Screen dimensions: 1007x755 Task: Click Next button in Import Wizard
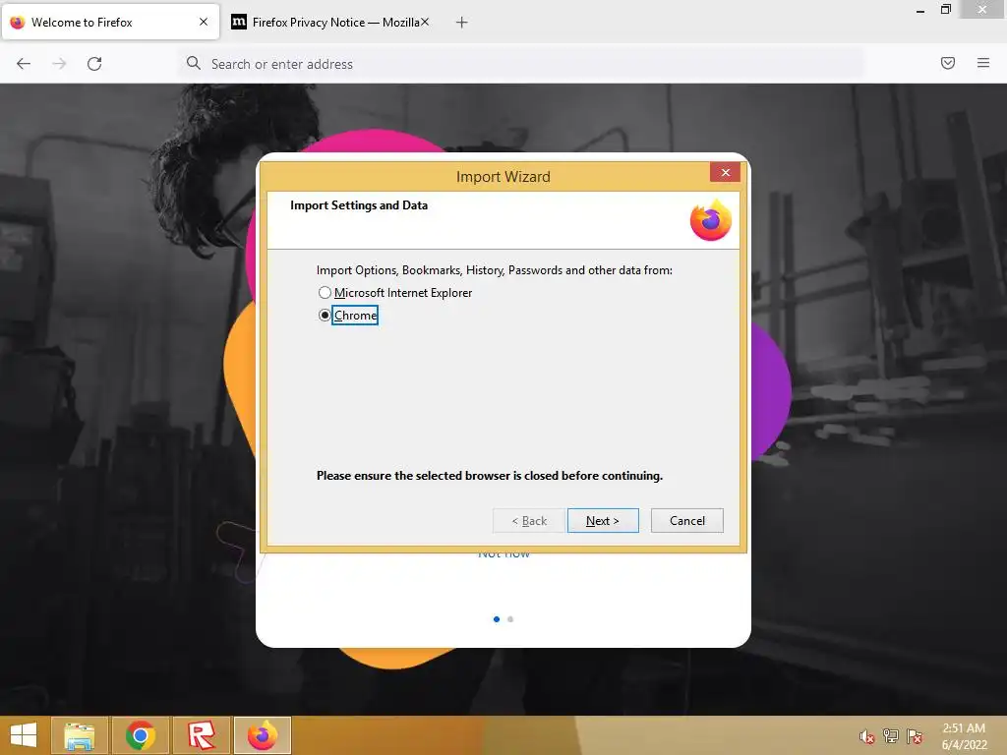[x=603, y=521]
